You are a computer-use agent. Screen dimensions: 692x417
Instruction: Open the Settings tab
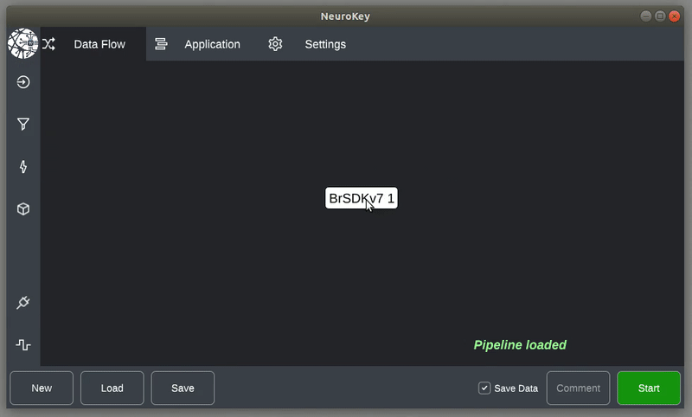(x=325, y=44)
